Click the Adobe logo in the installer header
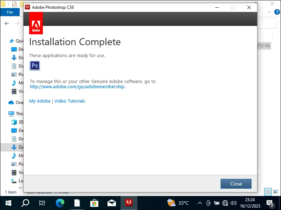This screenshot has width=281, height=210. click(35, 23)
